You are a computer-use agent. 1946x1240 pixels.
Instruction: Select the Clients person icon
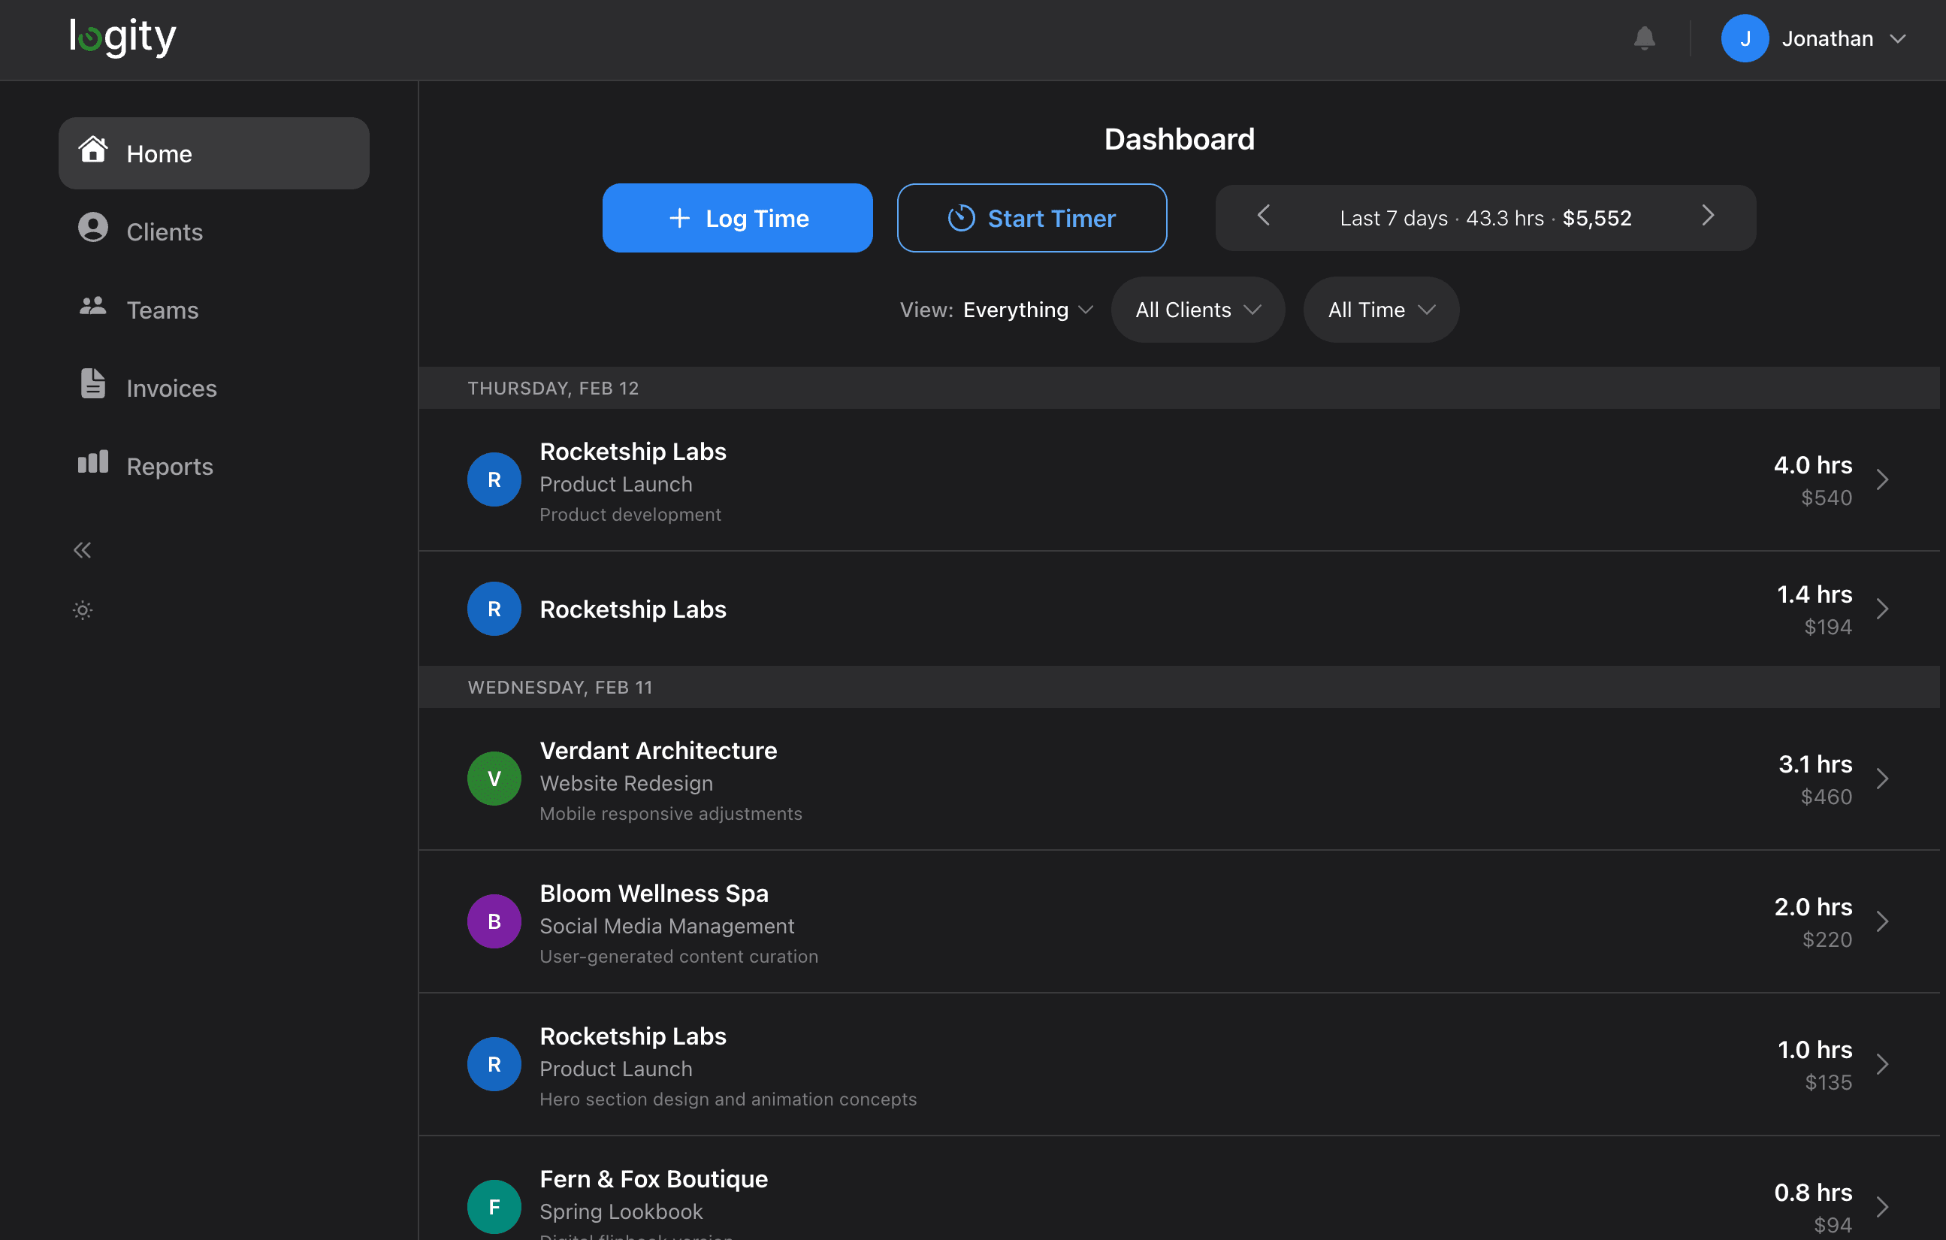point(93,229)
